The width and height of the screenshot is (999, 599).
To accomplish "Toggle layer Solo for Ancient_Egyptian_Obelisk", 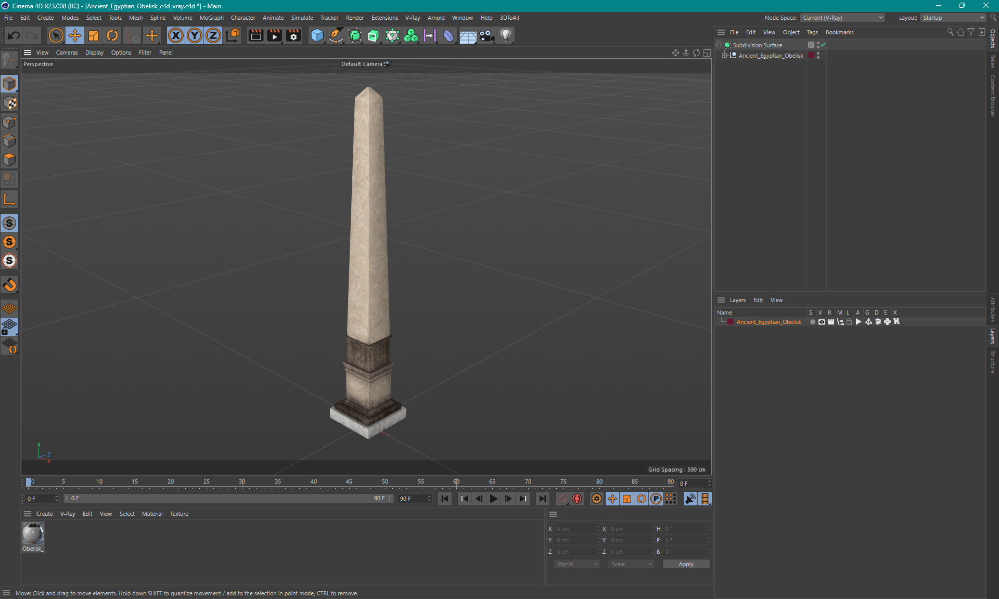I will 812,322.
